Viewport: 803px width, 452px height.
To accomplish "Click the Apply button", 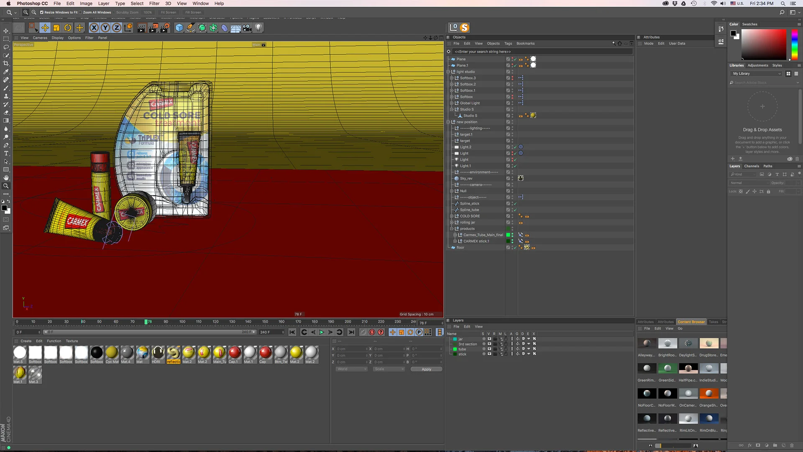I will (426, 369).
